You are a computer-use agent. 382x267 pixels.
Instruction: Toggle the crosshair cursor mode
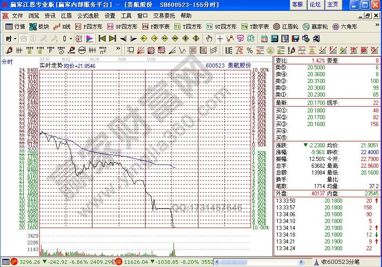tap(220, 39)
